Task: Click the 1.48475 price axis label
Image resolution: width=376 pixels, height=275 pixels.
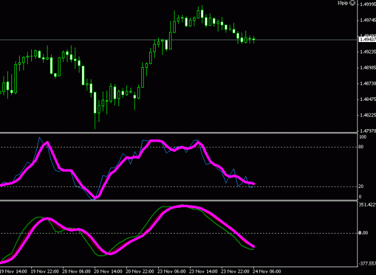Action: tap(368, 99)
